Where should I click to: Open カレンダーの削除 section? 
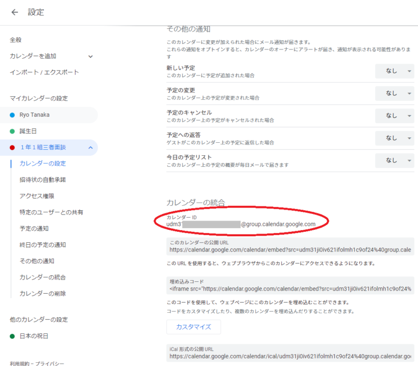[42, 294]
